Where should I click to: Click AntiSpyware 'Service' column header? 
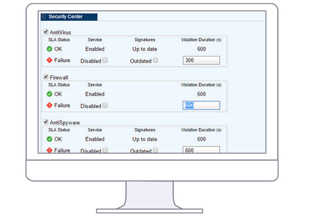[95, 130]
